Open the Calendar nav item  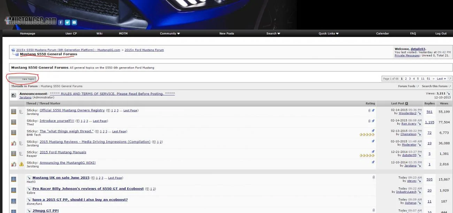[382, 33]
